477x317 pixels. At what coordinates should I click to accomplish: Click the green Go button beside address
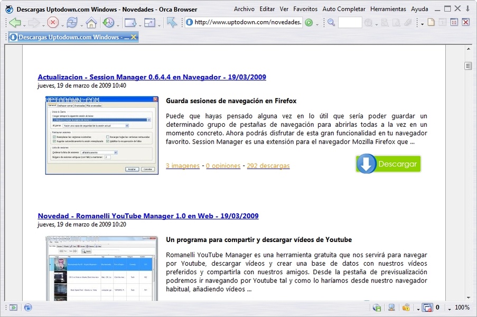[309, 23]
